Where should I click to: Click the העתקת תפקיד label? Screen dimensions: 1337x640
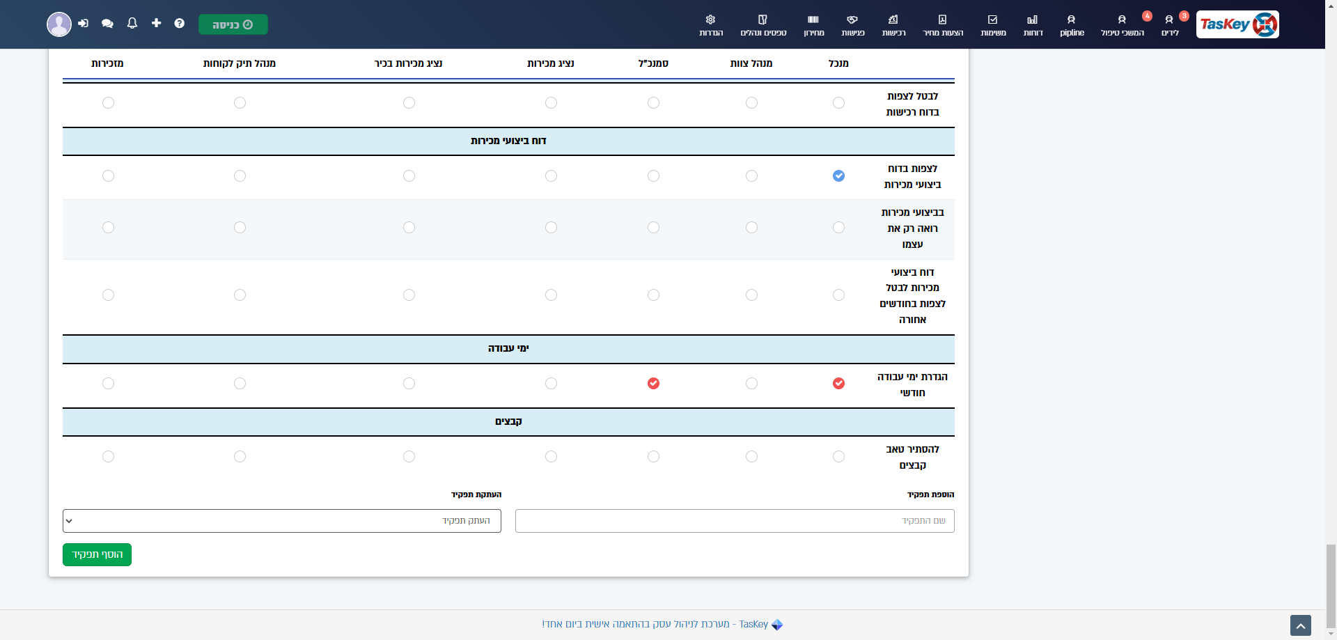(x=476, y=494)
